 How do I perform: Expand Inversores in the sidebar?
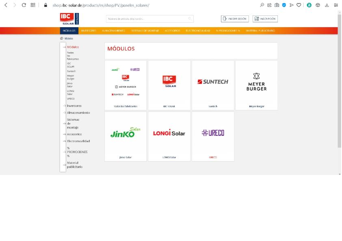74,106
